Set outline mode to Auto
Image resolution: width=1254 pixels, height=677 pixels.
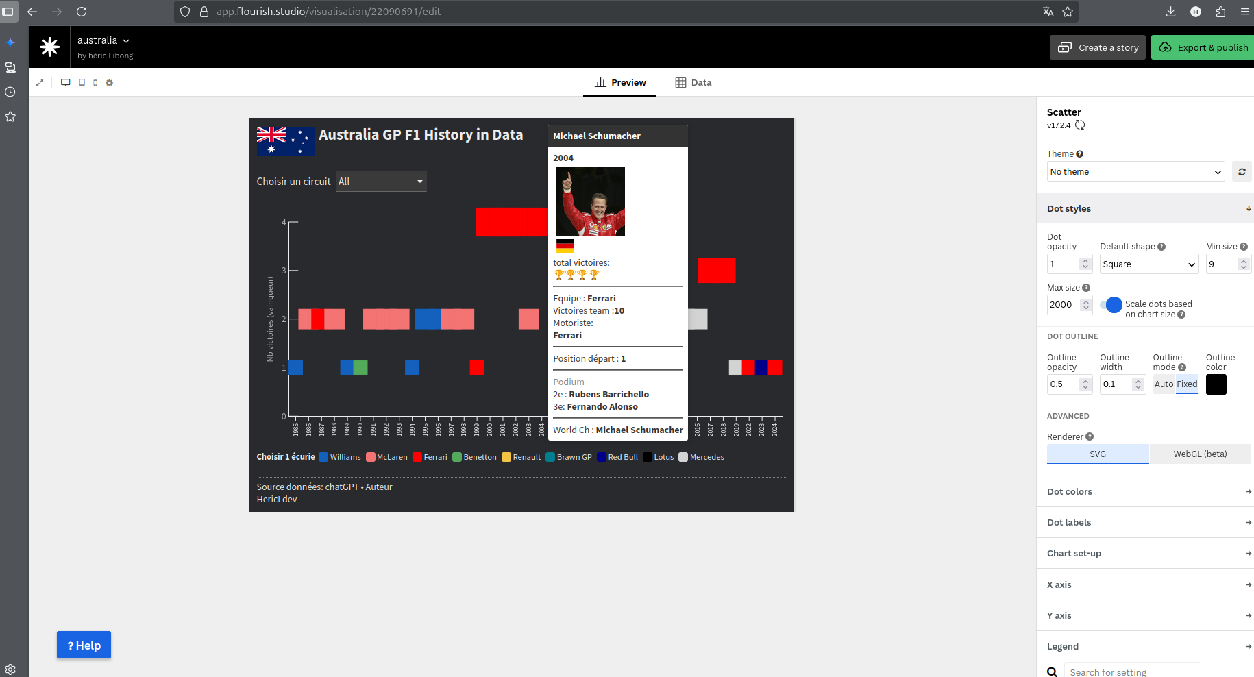[x=1164, y=384]
